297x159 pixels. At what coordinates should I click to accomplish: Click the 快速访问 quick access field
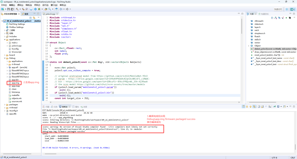coord(278,9)
